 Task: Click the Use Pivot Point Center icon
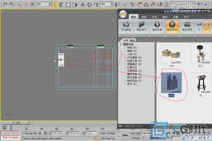(x=117, y=5)
